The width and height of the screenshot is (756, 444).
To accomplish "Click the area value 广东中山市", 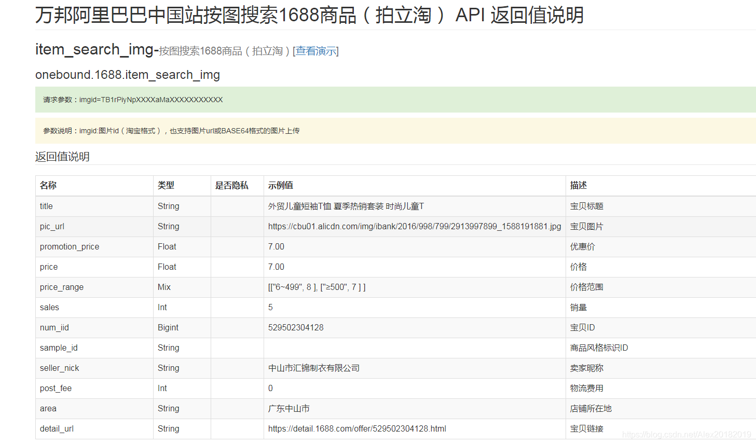I will coord(289,408).
